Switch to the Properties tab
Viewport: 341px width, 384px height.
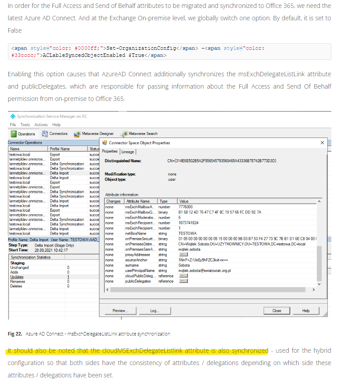110,151
